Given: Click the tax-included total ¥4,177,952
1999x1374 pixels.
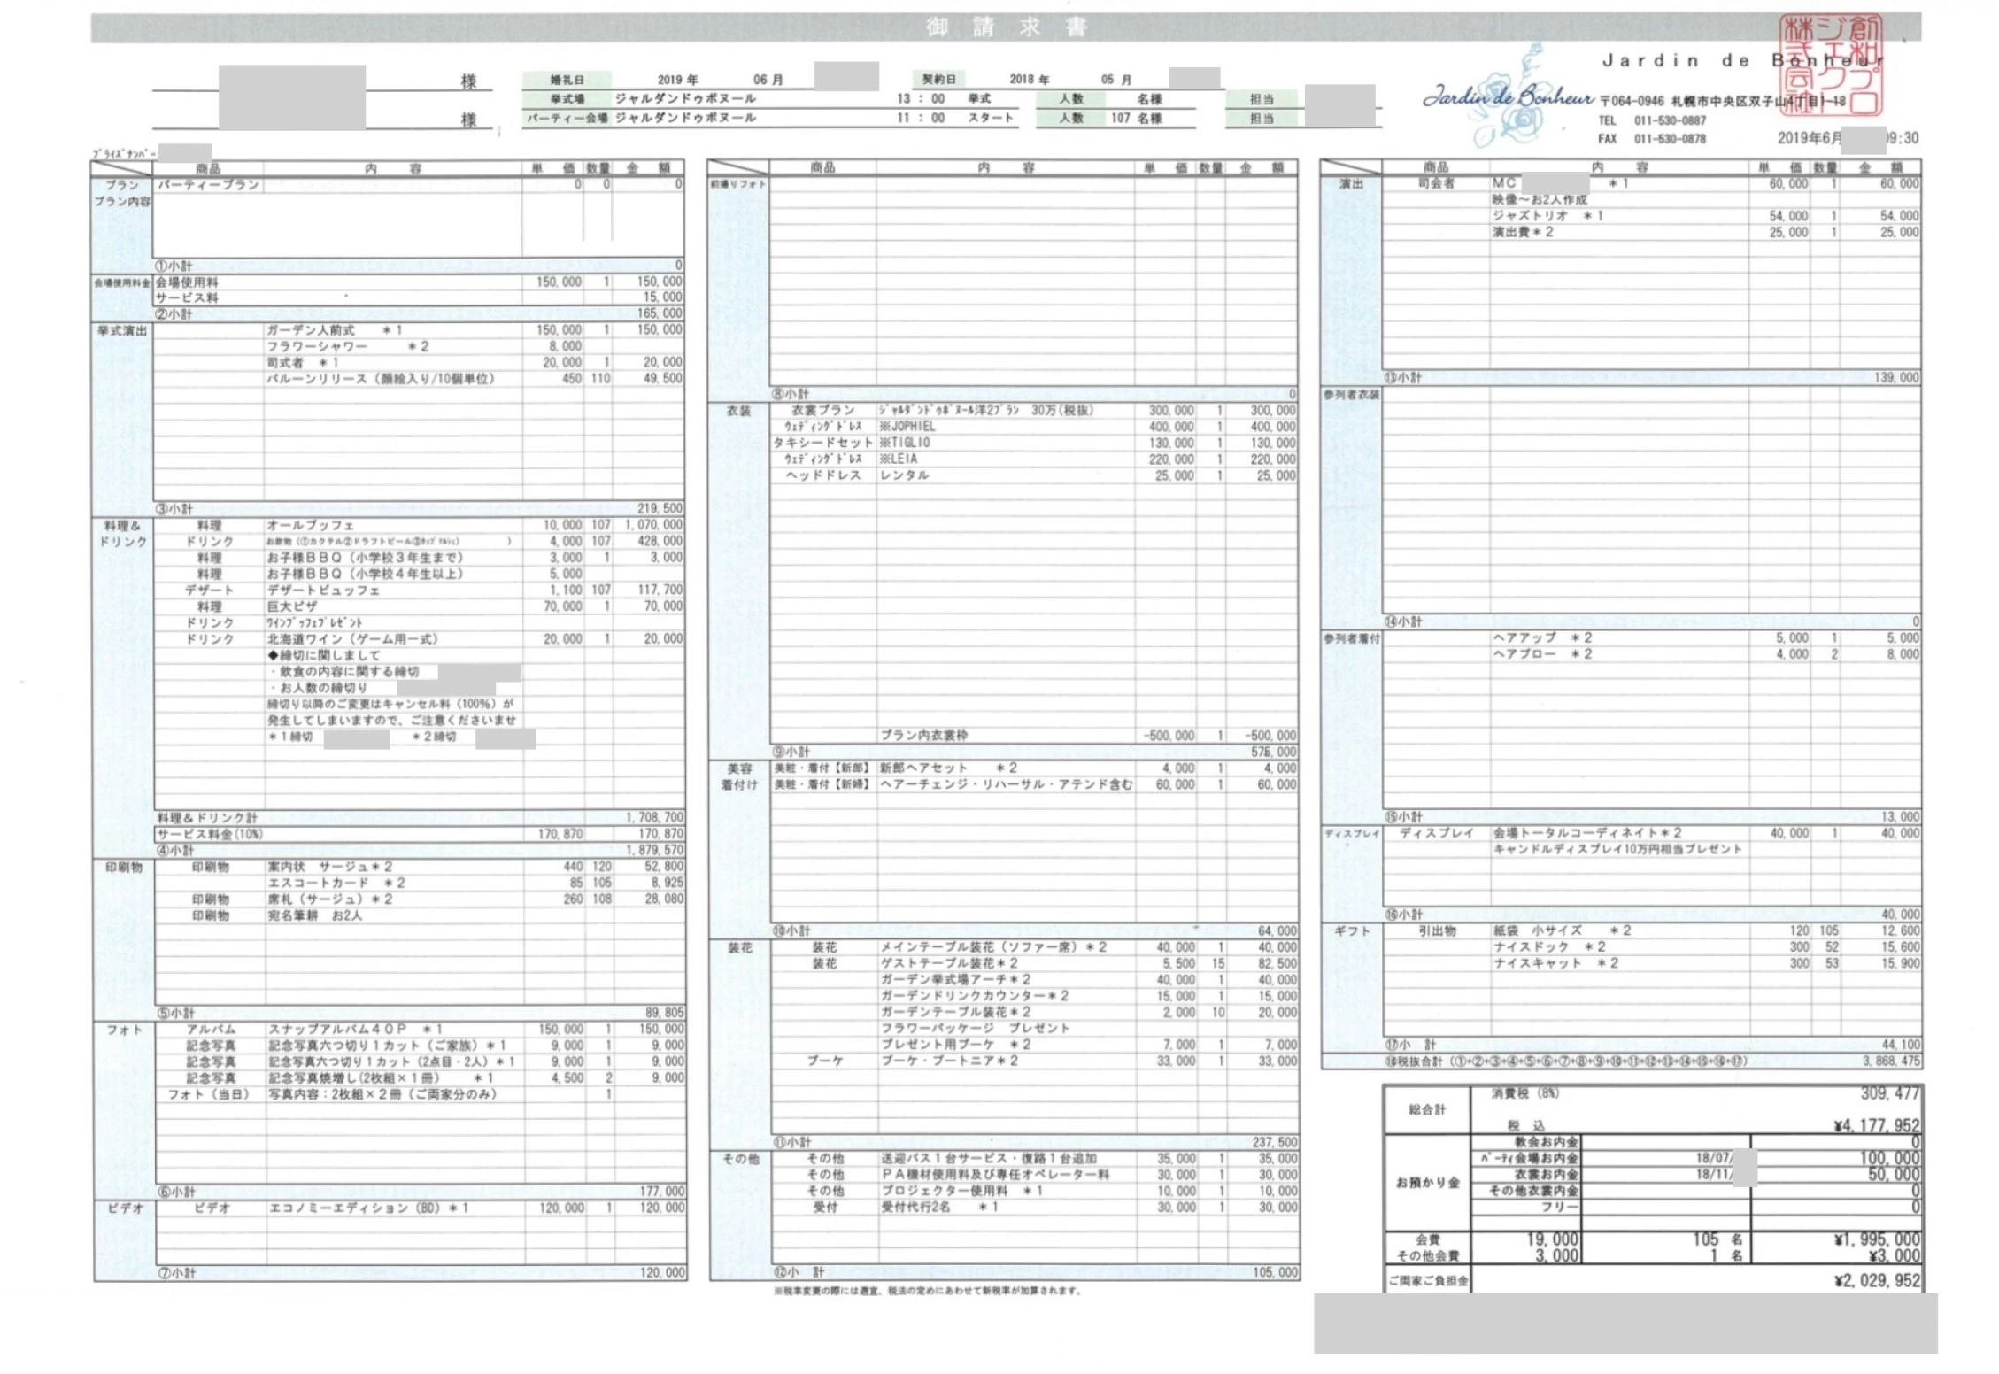Looking at the screenshot, I should click(1876, 1126).
